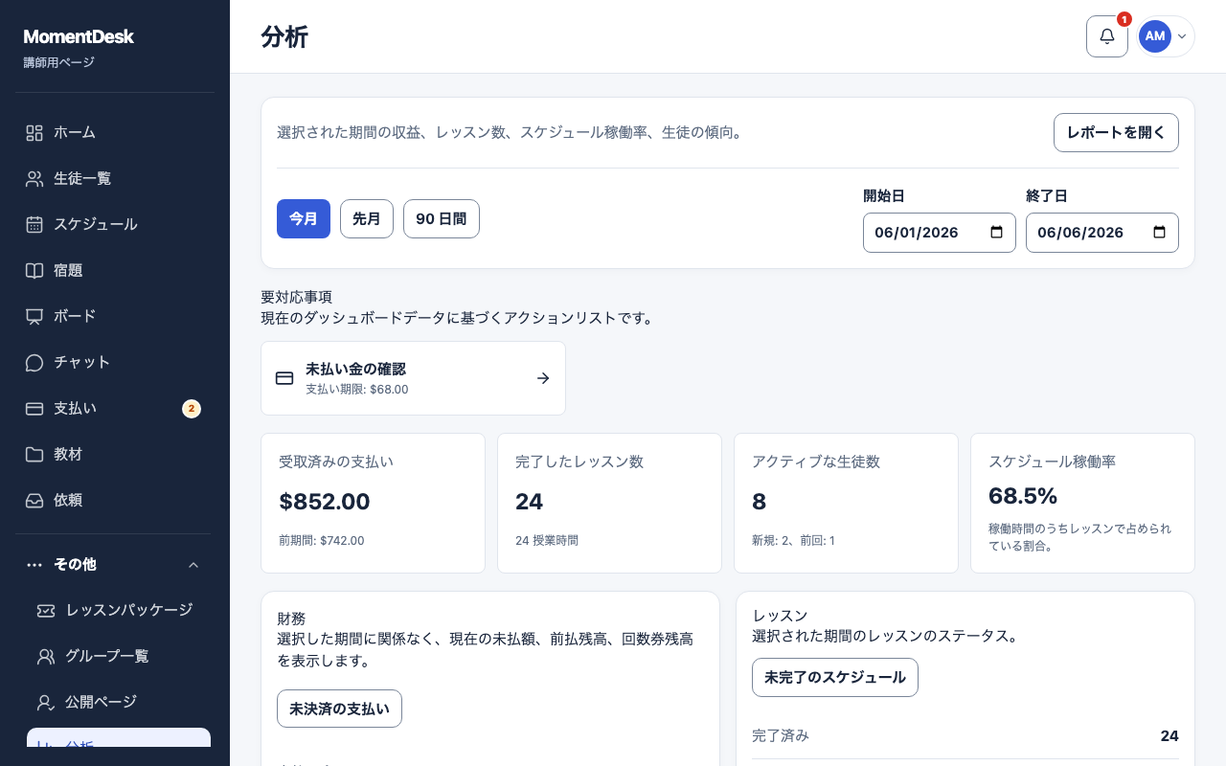Click the 未決済の支払い button

339,709
